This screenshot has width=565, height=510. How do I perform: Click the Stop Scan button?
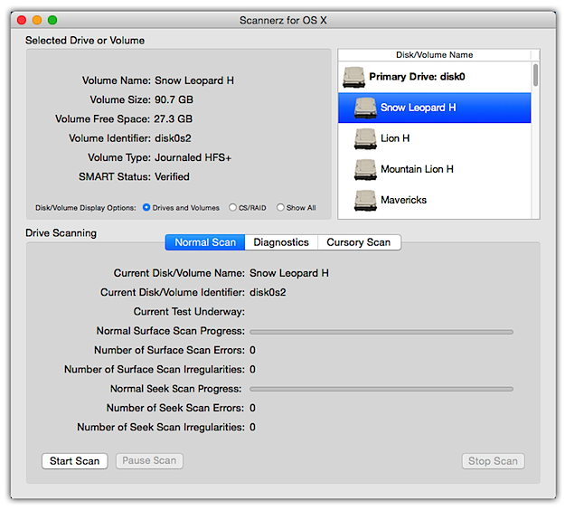click(493, 461)
